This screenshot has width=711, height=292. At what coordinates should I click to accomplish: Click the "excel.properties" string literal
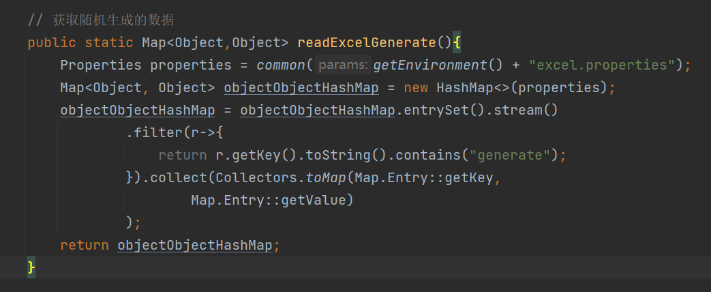(606, 65)
